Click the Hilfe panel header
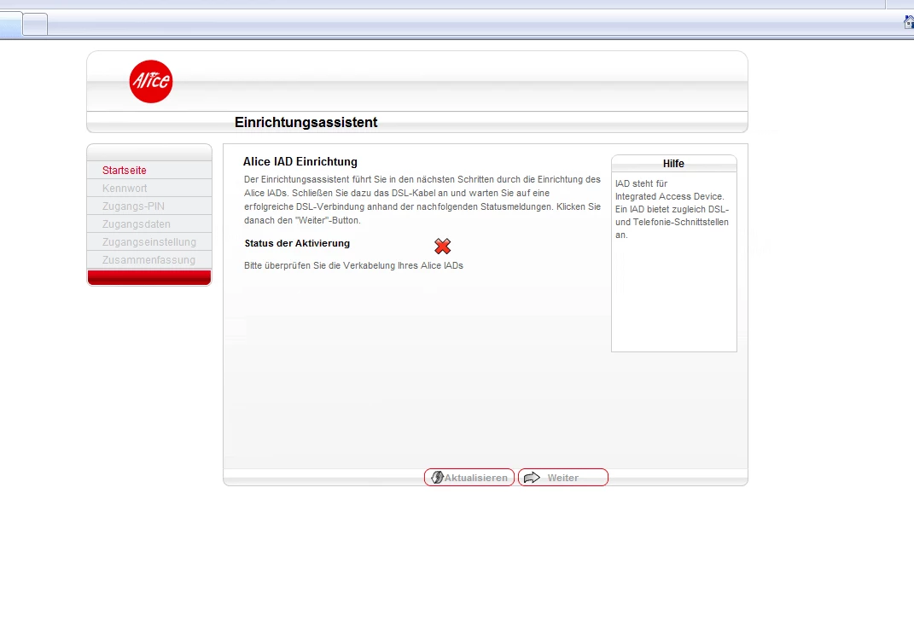 [674, 164]
